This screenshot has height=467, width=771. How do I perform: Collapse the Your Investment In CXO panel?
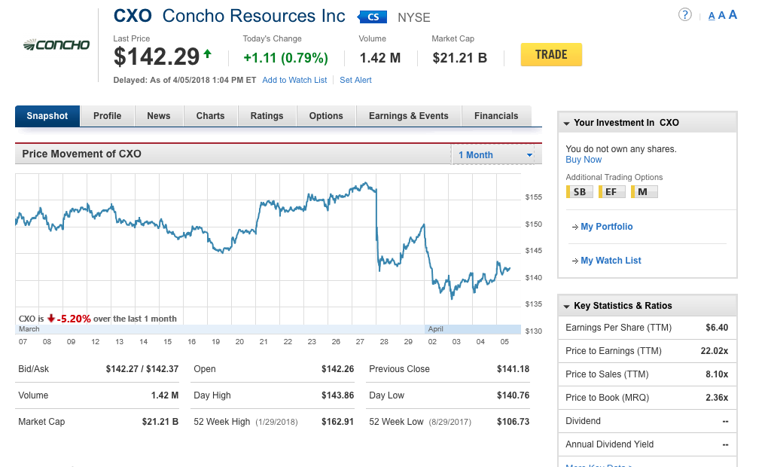(x=566, y=123)
